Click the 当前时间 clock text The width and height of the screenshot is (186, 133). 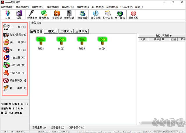[x=12, y=108]
